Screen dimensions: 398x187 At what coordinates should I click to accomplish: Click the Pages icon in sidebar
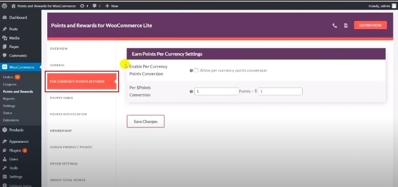(x=5, y=47)
